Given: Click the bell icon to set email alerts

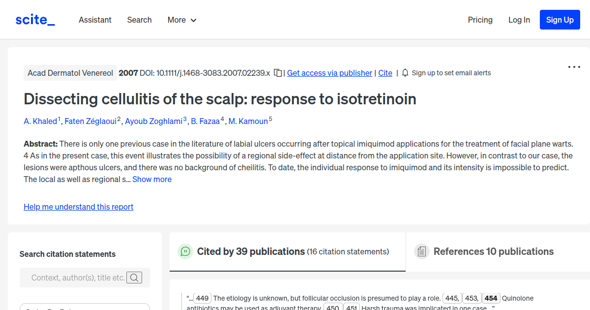Looking at the screenshot, I should click(405, 72).
